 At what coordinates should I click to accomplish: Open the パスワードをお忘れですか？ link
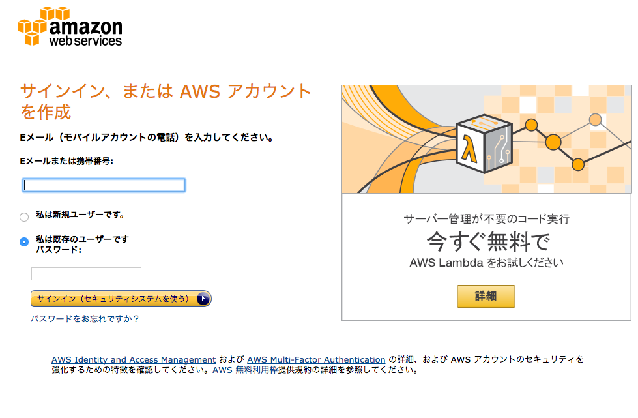tap(85, 320)
